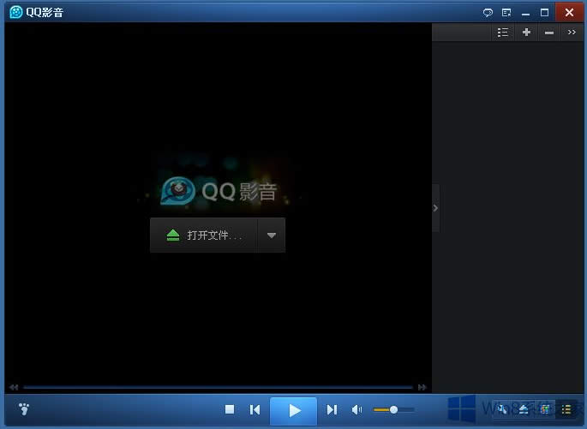Click the eject open-file icon in bottom bar
Image resolution: width=587 pixels, height=429 pixels.
click(x=524, y=410)
